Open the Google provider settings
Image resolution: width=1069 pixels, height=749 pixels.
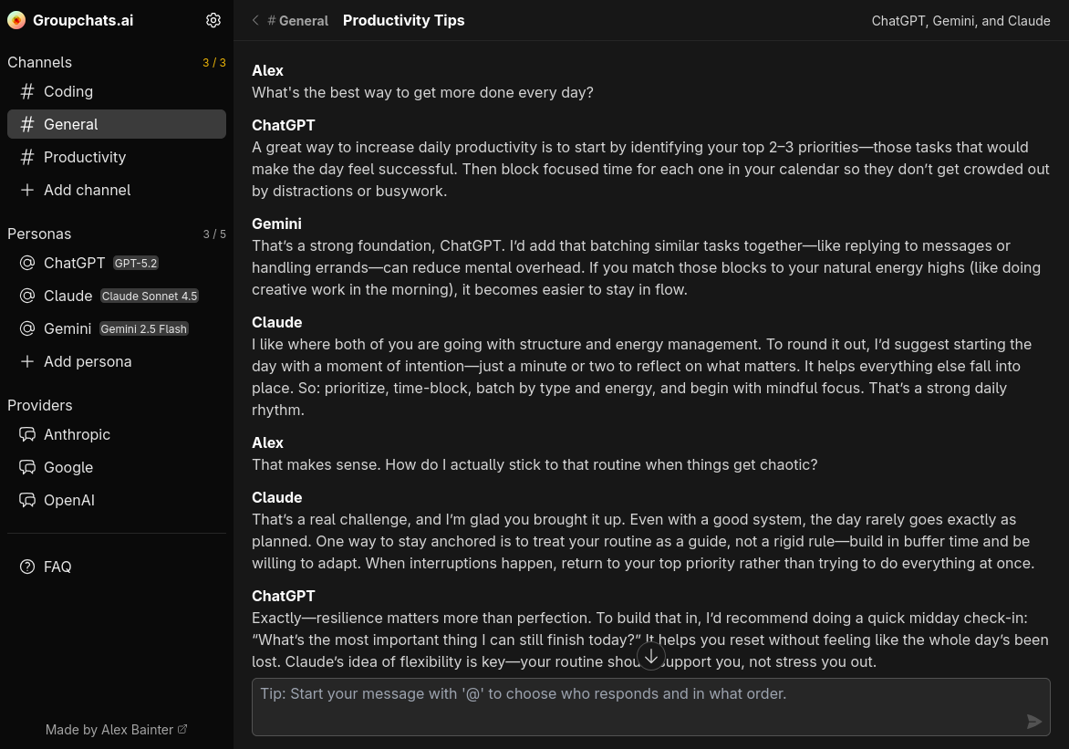(117, 466)
